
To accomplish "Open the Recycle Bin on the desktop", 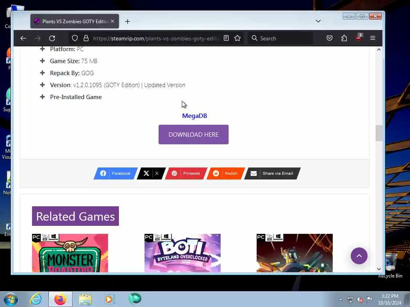I will 390,265.
